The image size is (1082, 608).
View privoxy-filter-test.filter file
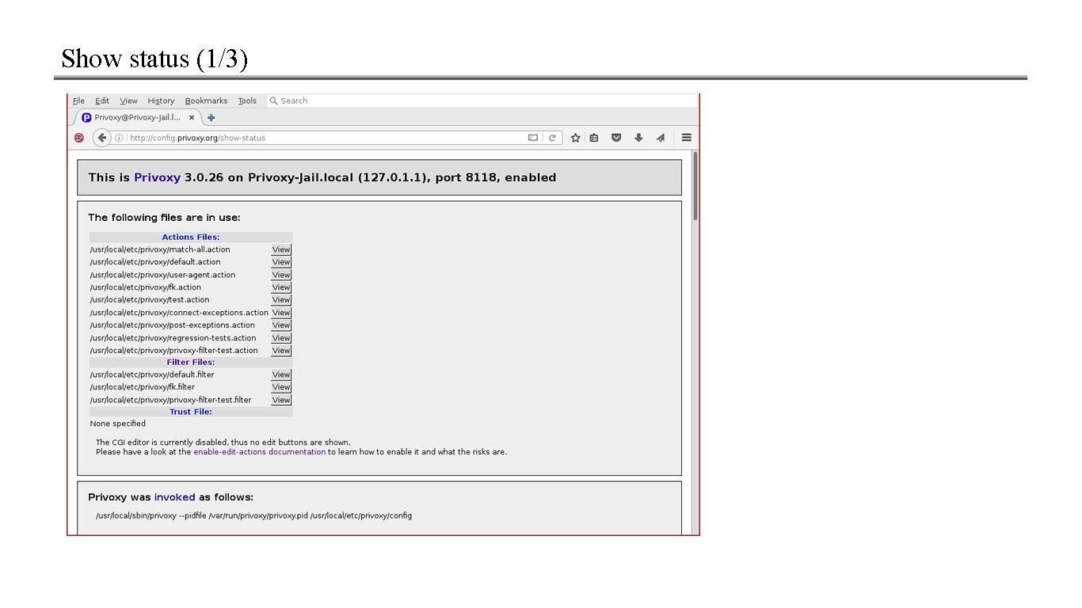pos(281,400)
